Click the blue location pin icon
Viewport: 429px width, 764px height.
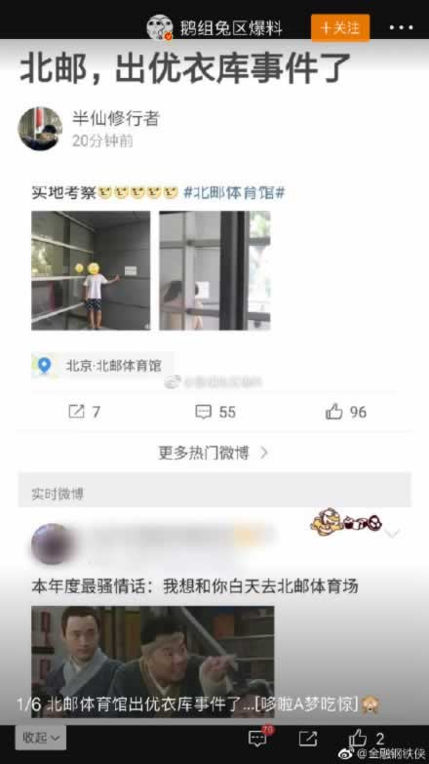(x=44, y=365)
